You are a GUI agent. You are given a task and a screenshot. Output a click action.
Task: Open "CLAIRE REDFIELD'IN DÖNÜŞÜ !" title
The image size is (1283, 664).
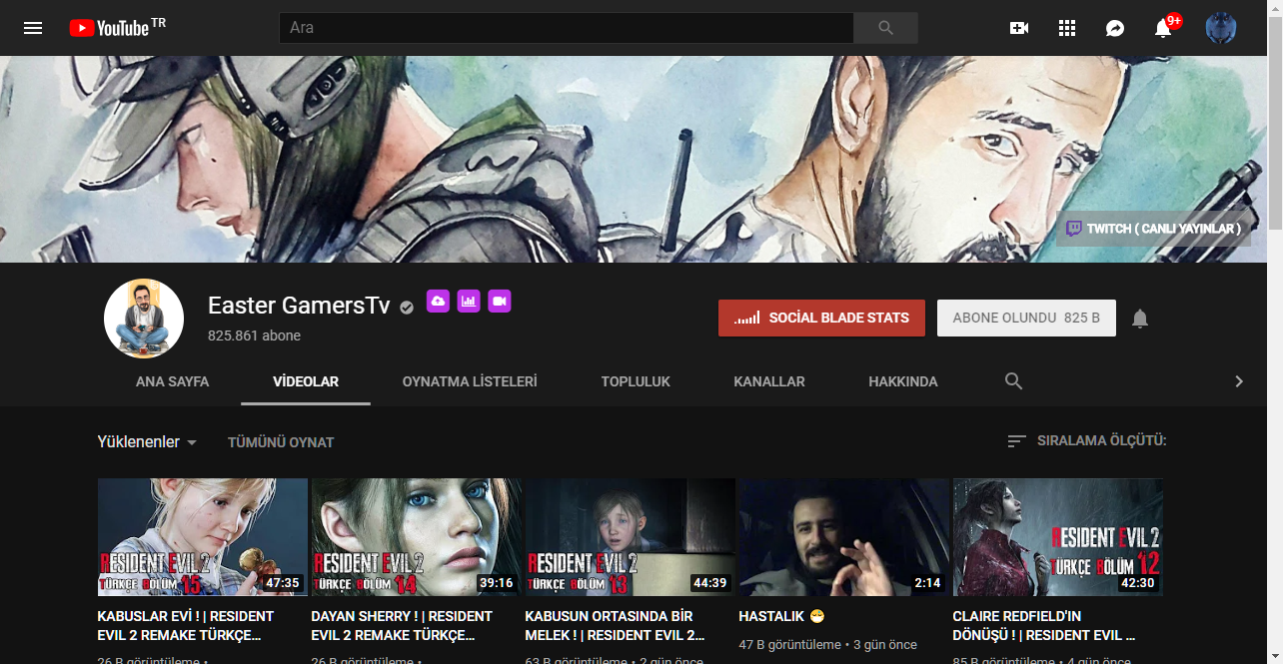[x=1043, y=625]
